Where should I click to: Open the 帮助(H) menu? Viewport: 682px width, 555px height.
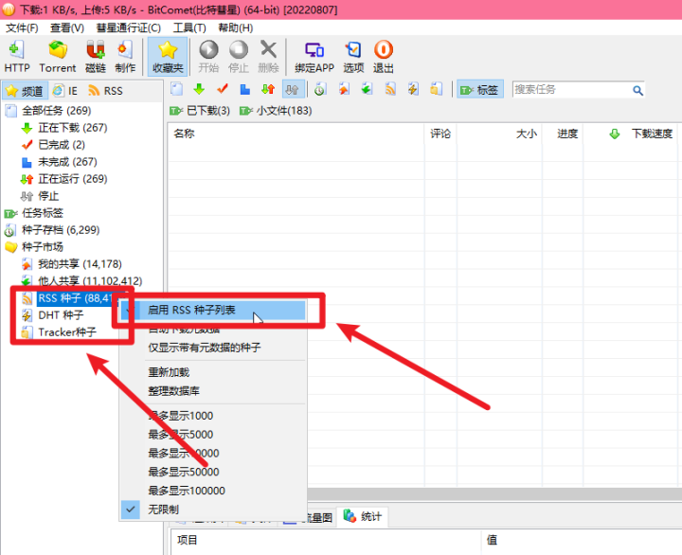click(x=235, y=27)
